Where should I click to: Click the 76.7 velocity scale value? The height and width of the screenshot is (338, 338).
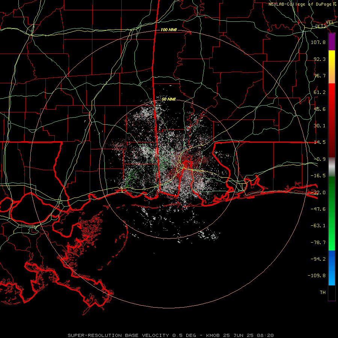point(320,75)
